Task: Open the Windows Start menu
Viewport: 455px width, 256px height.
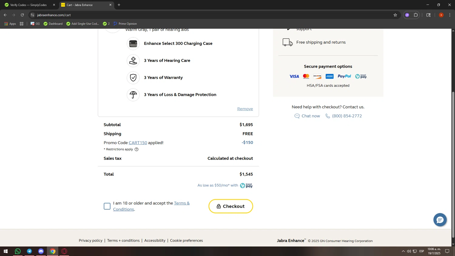Action: pyautogui.click(x=5, y=251)
